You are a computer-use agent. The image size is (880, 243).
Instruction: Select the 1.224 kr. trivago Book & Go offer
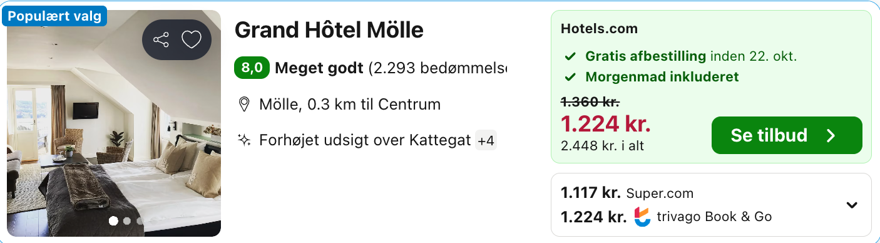[x=667, y=217]
